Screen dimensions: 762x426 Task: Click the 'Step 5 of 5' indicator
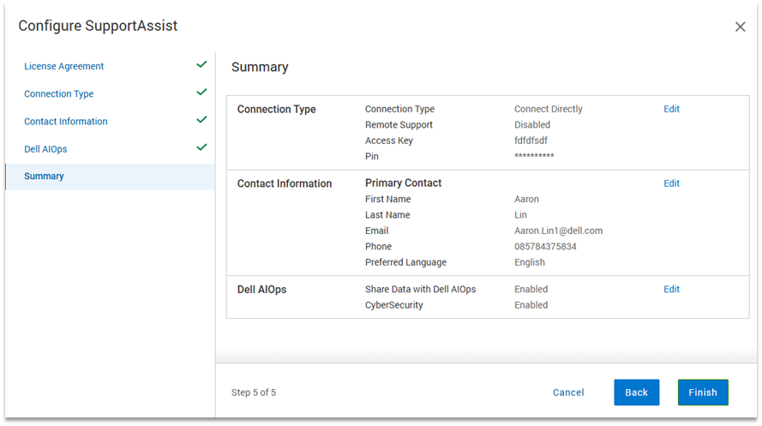click(x=253, y=393)
